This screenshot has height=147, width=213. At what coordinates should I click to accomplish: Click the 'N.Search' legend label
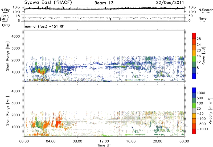coord(206,10)
